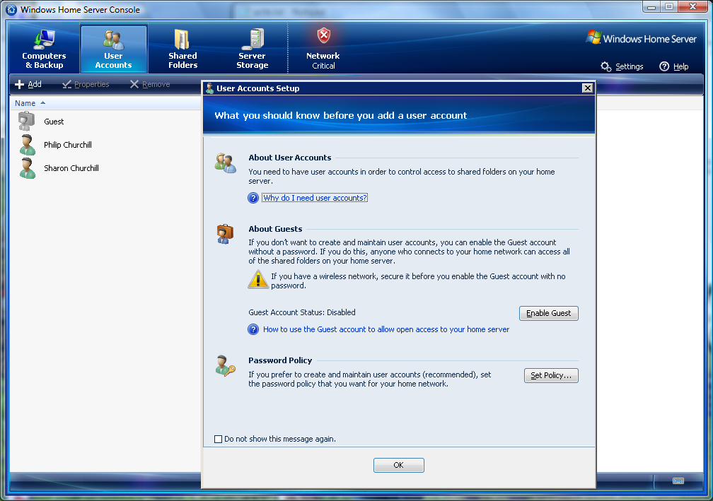This screenshot has width=713, height=501.
Task: Select the Philip Churchill name
Action: tap(68, 145)
